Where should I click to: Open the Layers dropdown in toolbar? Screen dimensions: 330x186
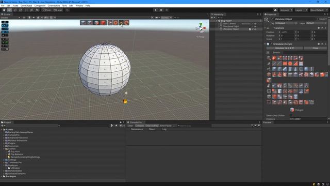301,10
